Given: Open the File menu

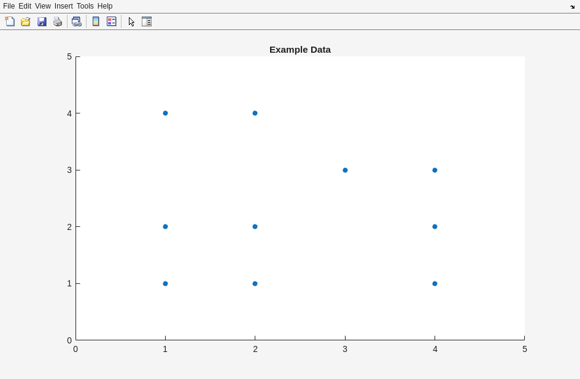Looking at the screenshot, I should (9, 6).
